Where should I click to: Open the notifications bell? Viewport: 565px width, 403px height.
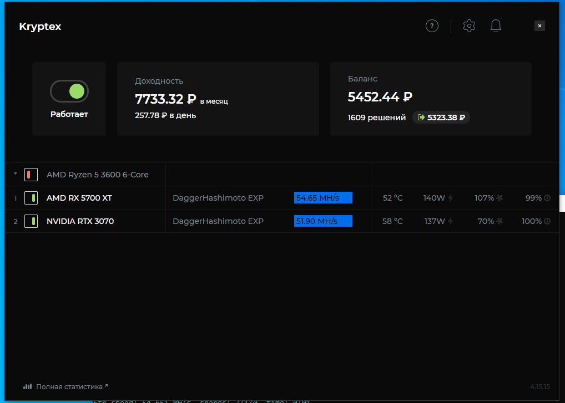pyautogui.click(x=496, y=26)
